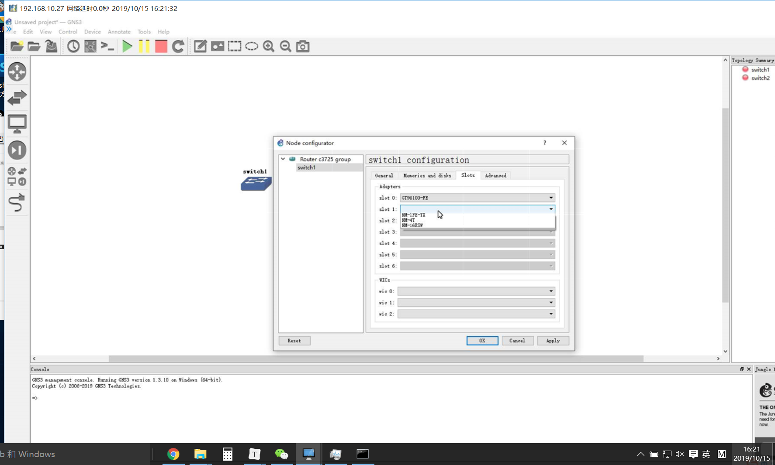Click the dialog help question mark

coord(545,143)
